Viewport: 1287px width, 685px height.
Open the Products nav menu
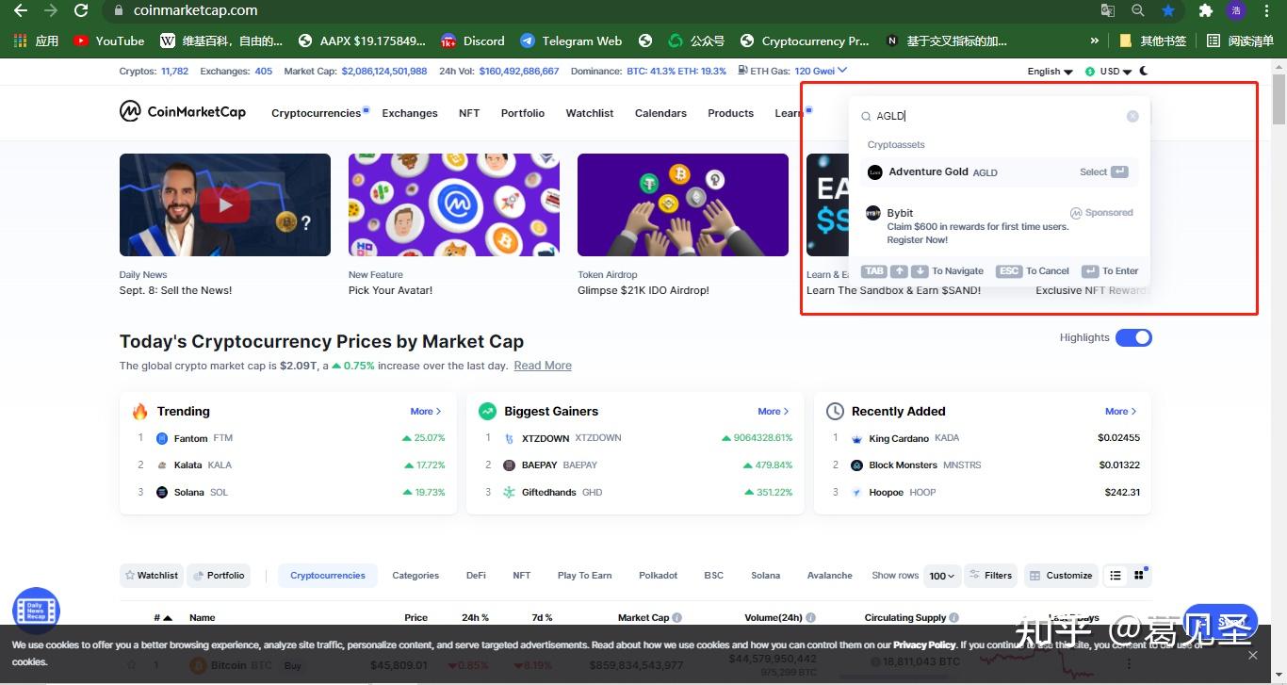click(731, 113)
